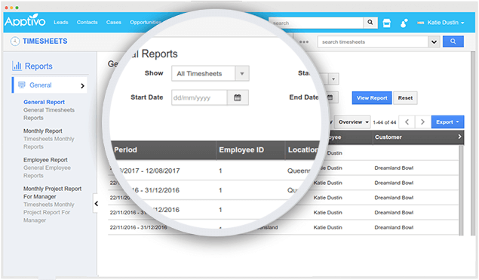The image size is (479, 280).
Task: Focus the top global search field
Action: (316, 23)
